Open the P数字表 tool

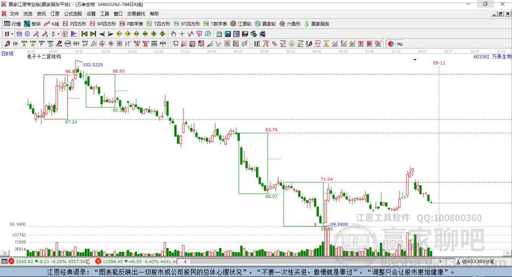(131, 24)
